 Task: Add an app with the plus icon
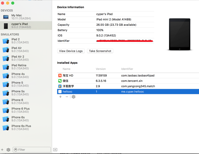(x=60, y=97)
